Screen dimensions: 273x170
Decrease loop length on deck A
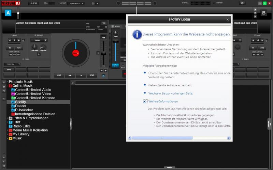click(x=10, y=40)
